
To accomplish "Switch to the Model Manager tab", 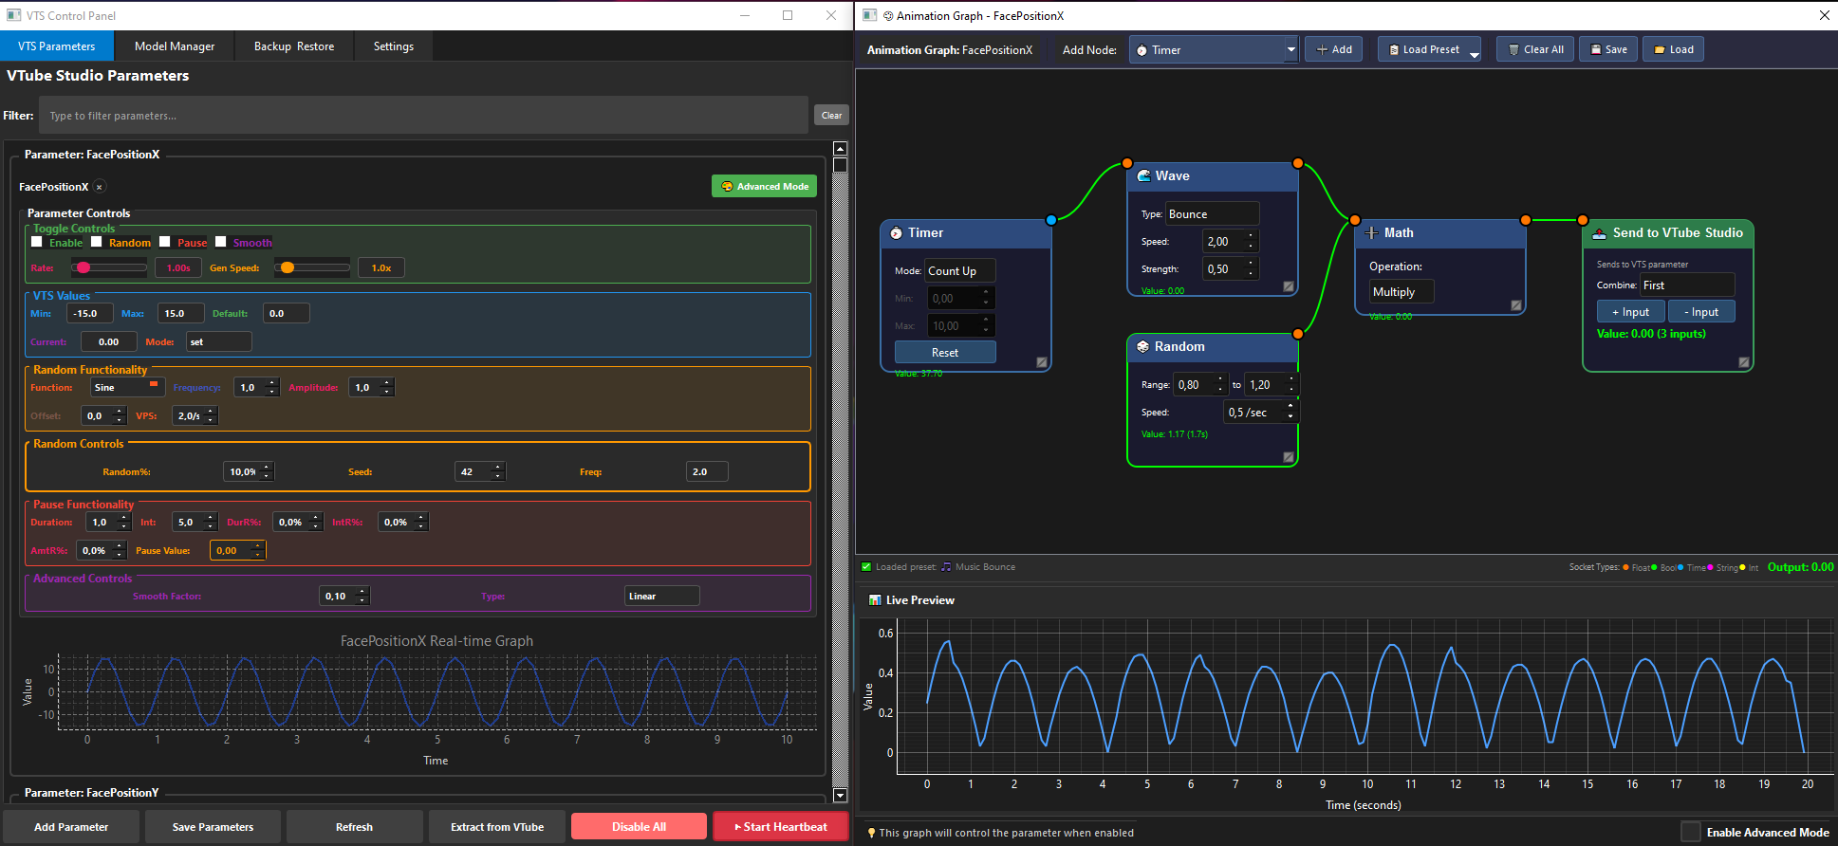I will click(175, 46).
